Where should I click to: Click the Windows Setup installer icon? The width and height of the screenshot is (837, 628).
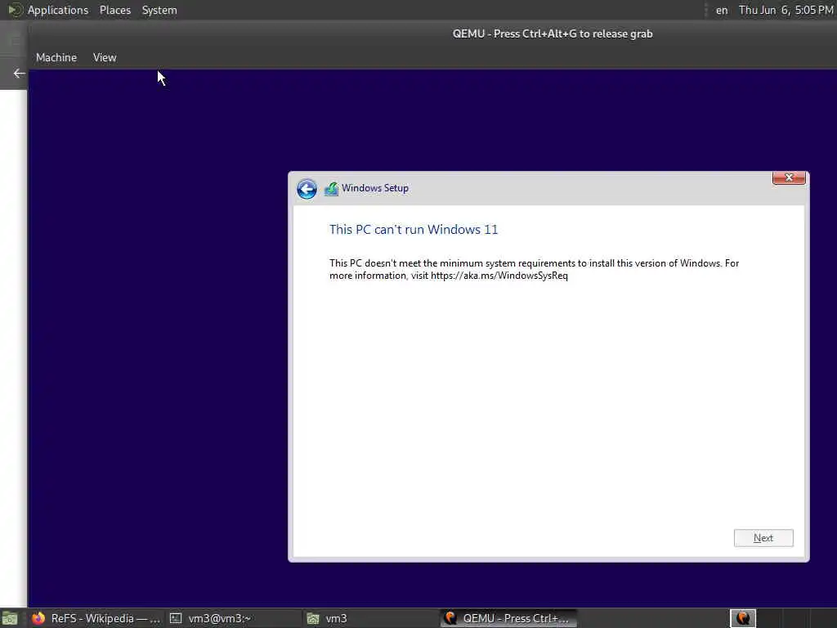coord(332,189)
